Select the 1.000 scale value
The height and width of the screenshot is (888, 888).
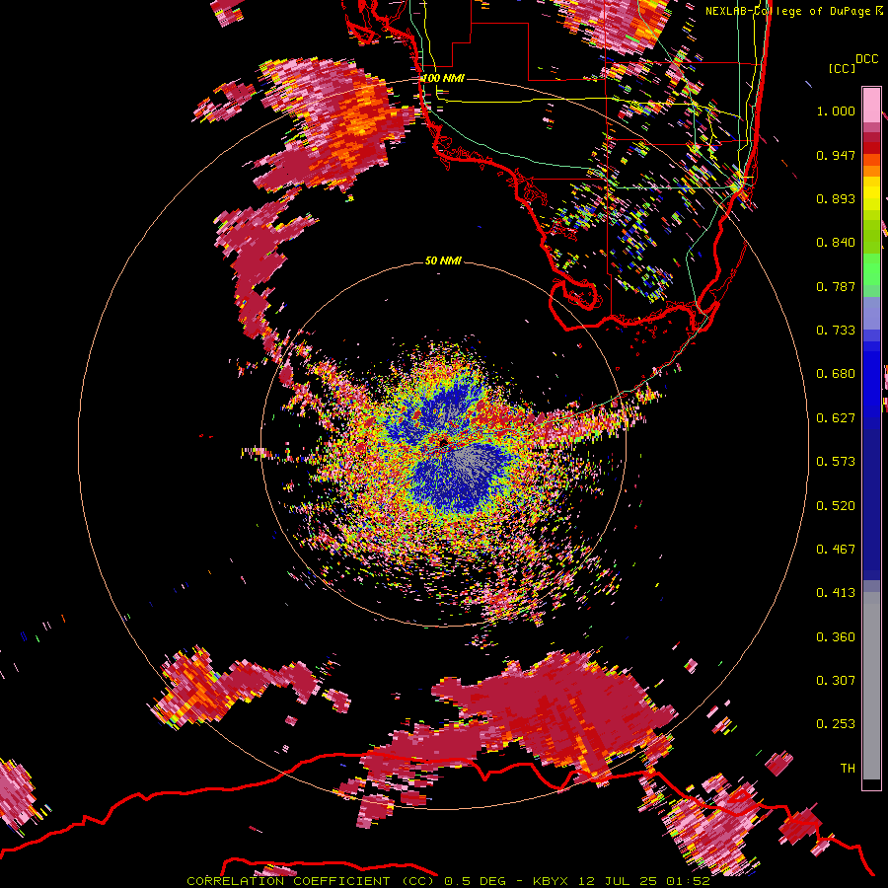(x=836, y=111)
